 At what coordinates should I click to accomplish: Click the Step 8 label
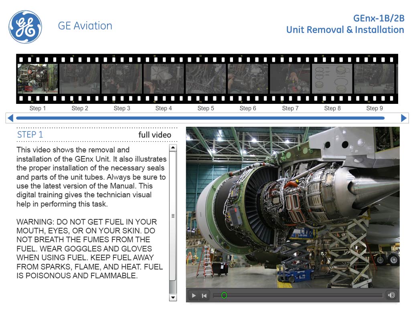coord(332,108)
